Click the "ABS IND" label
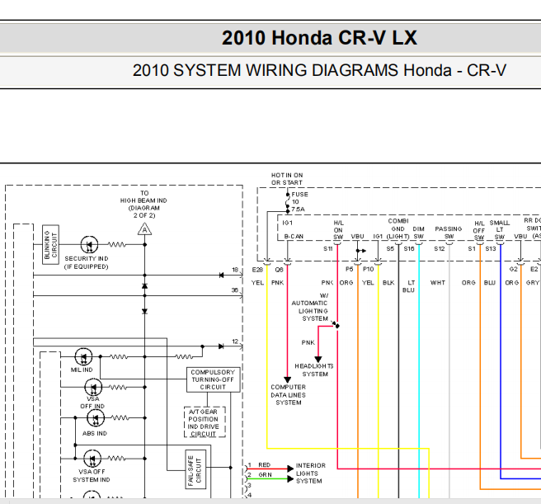This screenshot has height=504, width=541. (x=95, y=433)
